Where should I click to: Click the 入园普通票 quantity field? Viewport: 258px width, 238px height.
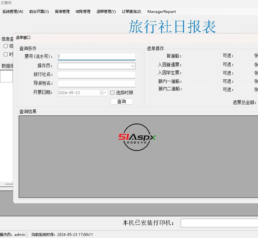tap(200, 65)
